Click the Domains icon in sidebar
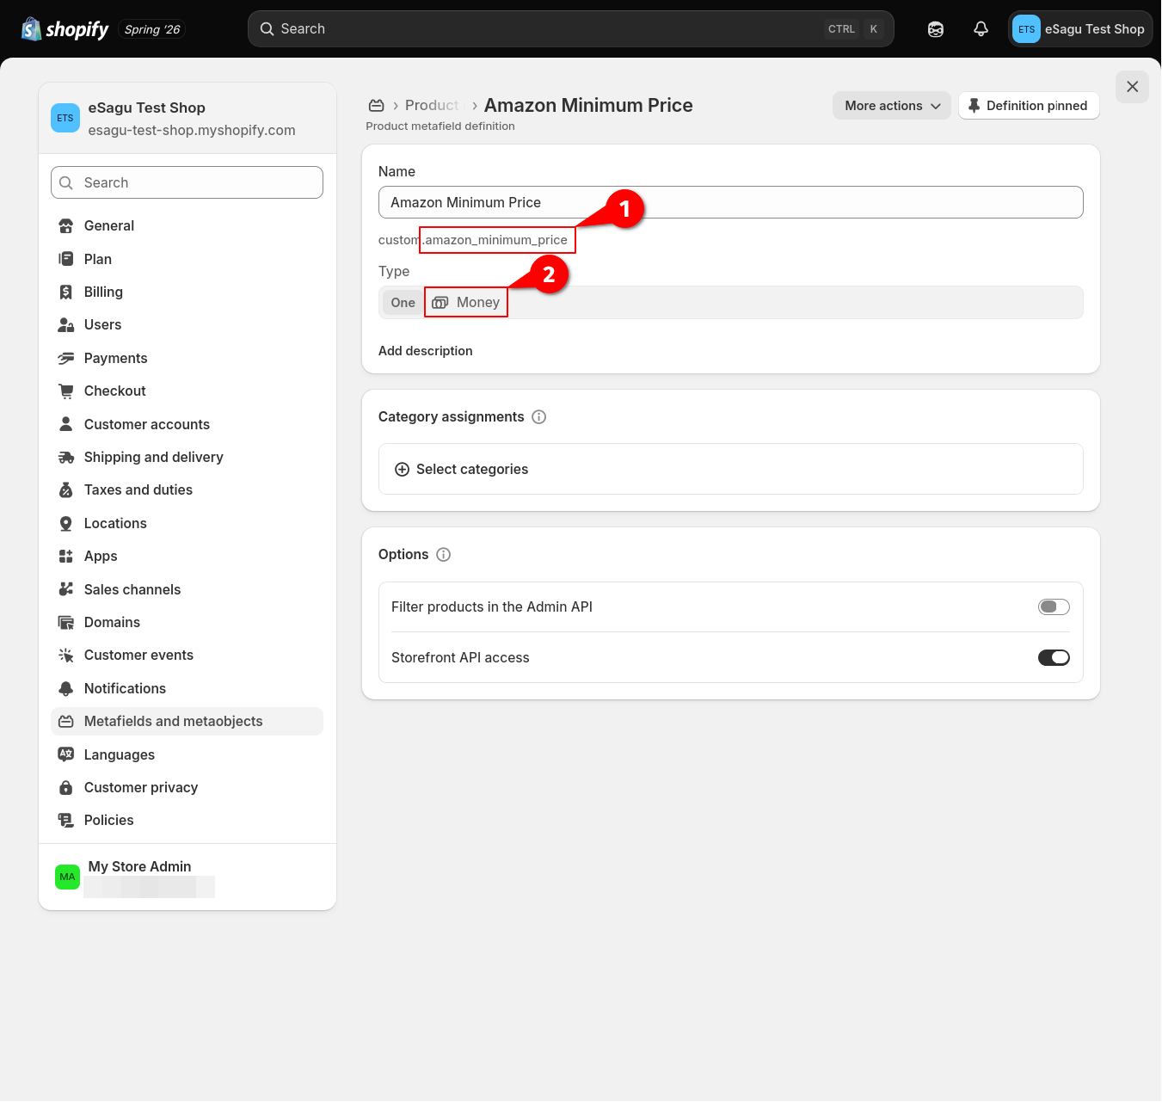 pyautogui.click(x=66, y=623)
